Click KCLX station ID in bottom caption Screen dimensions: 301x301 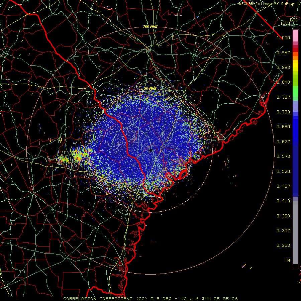(x=187, y=299)
